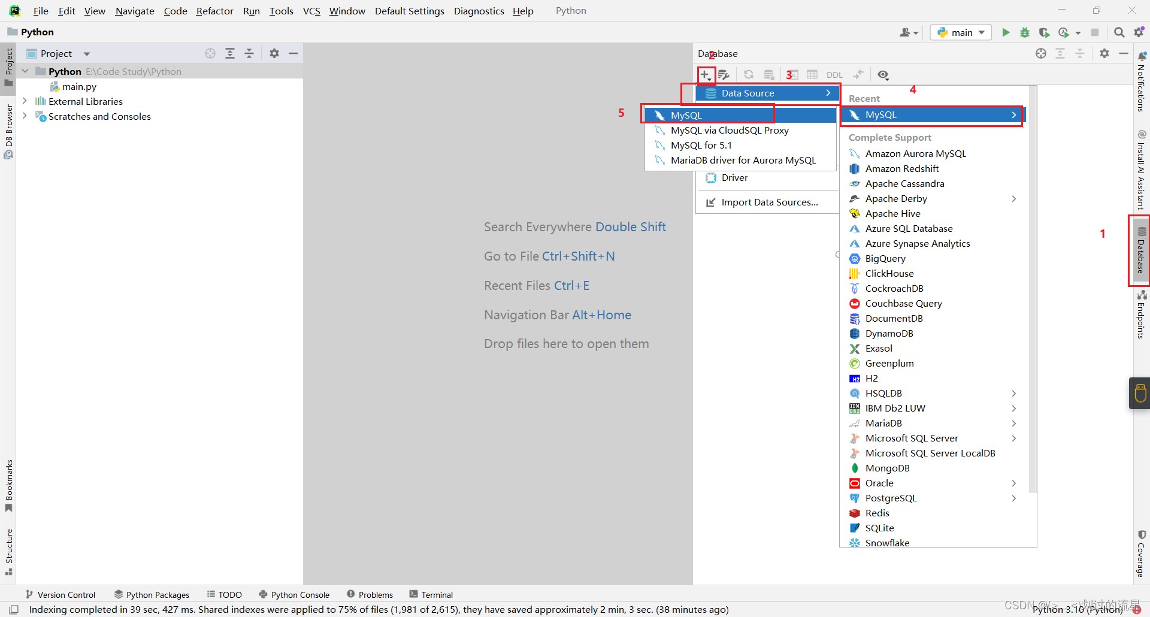Open TODO tool window
Viewport: 1150px width, 617px height.
coord(225,594)
